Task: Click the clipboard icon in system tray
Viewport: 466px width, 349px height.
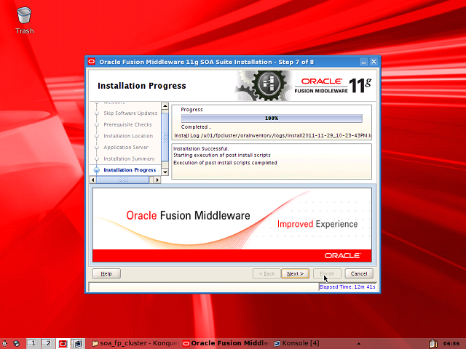Action: pos(433,344)
